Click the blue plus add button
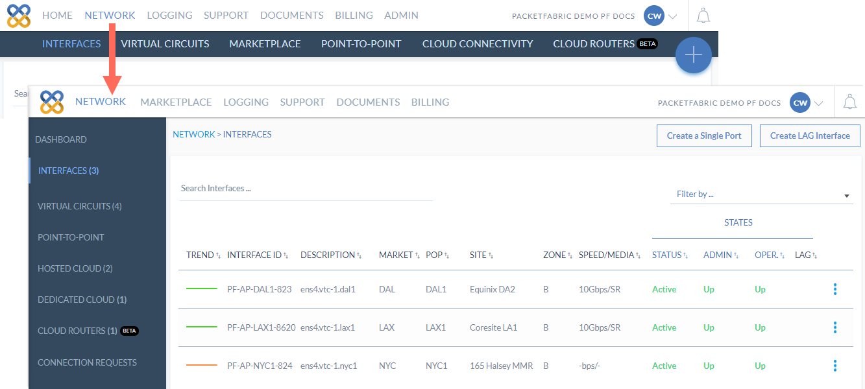 [694, 55]
